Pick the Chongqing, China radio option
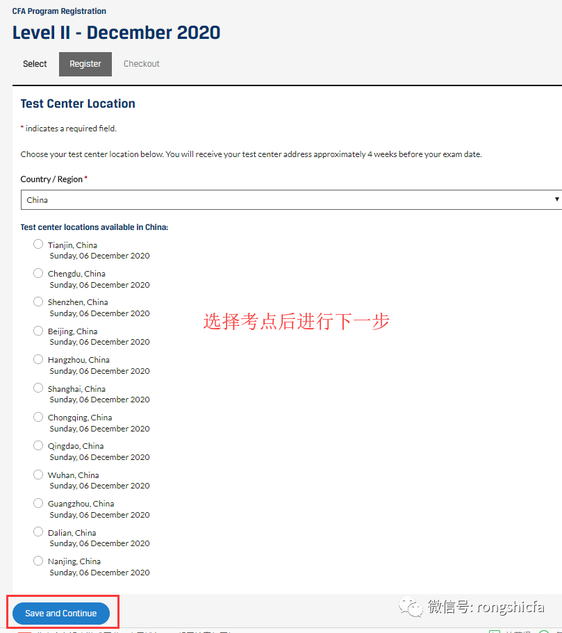Screen dimensions: 562x633 38,417
